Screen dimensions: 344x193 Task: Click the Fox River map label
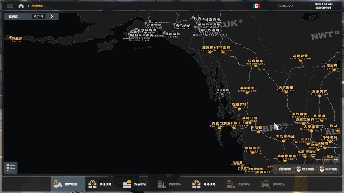[x=142, y=40]
